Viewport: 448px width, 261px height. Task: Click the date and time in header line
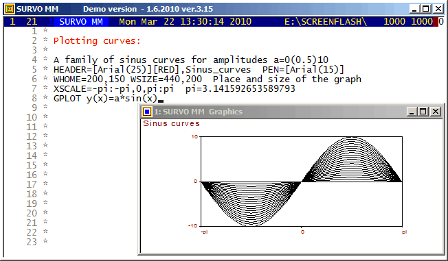coord(185,22)
